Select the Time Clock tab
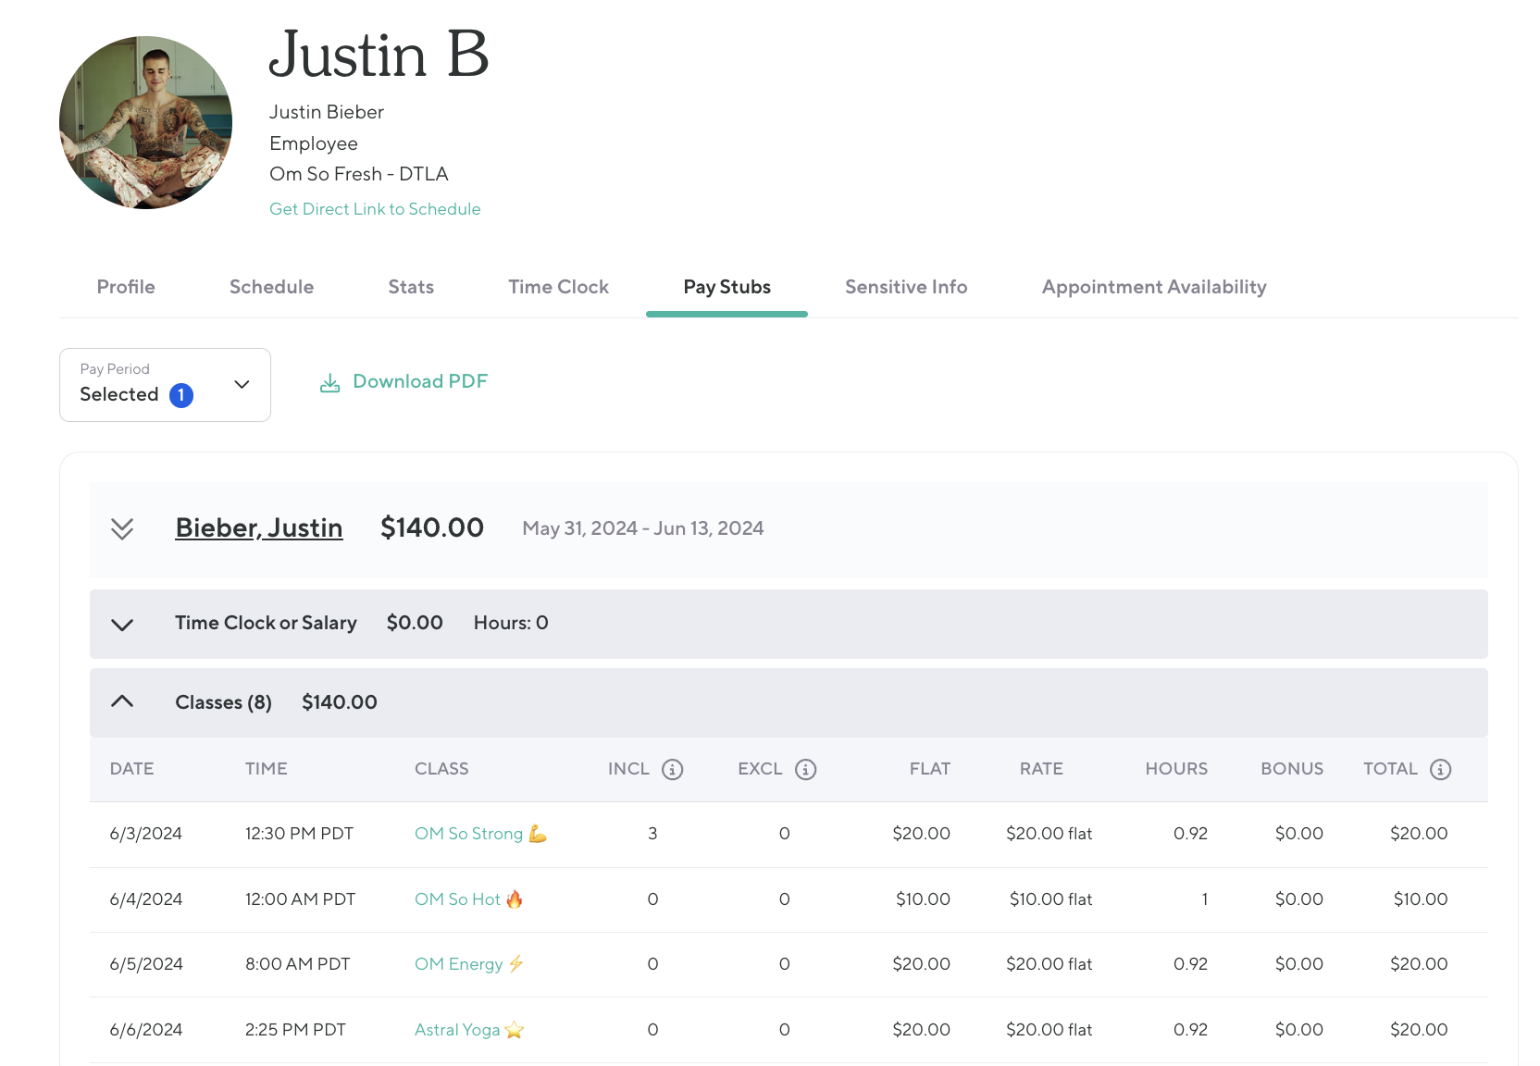The image size is (1540, 1066). [558, 287]
